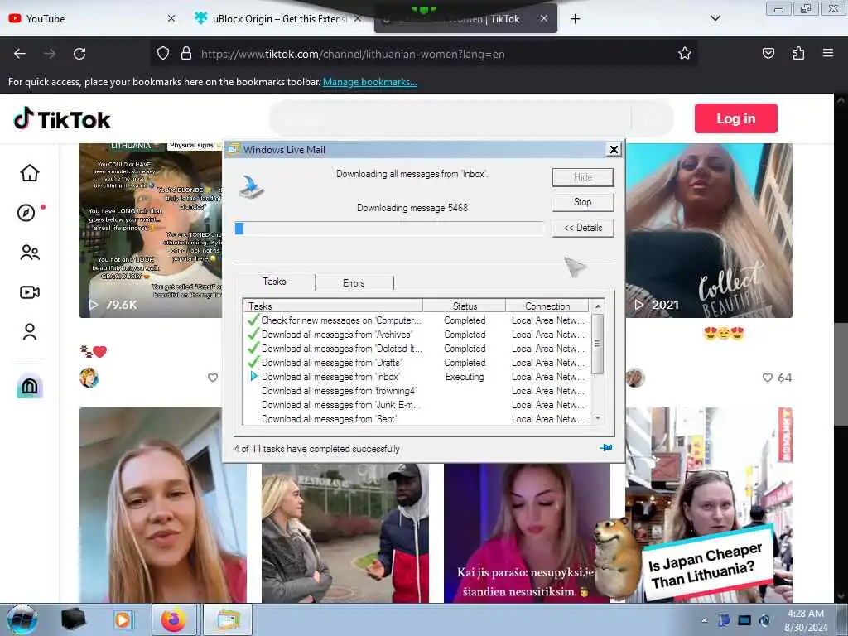Open the video captioned Kai jis parašo
The width and height of the screenshot is (848, 636).
pos(528,532)
